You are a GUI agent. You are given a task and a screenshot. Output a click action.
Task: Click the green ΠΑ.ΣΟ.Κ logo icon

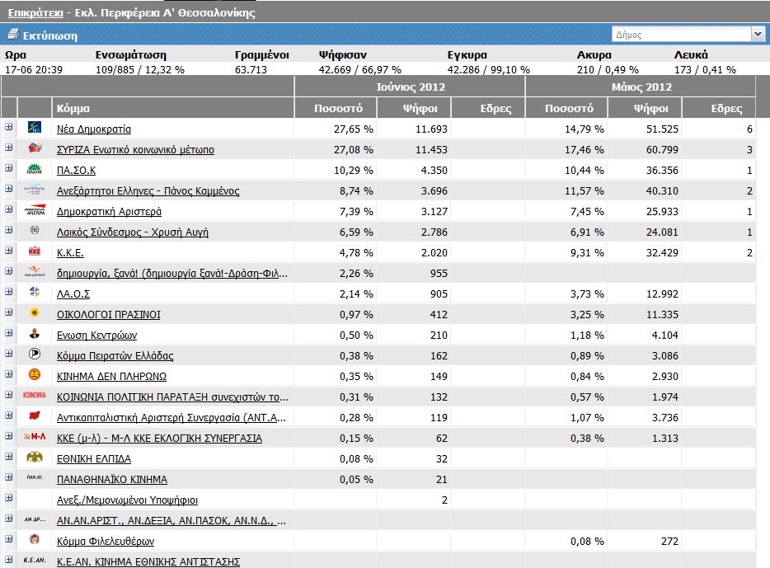(x=35, y=170)
